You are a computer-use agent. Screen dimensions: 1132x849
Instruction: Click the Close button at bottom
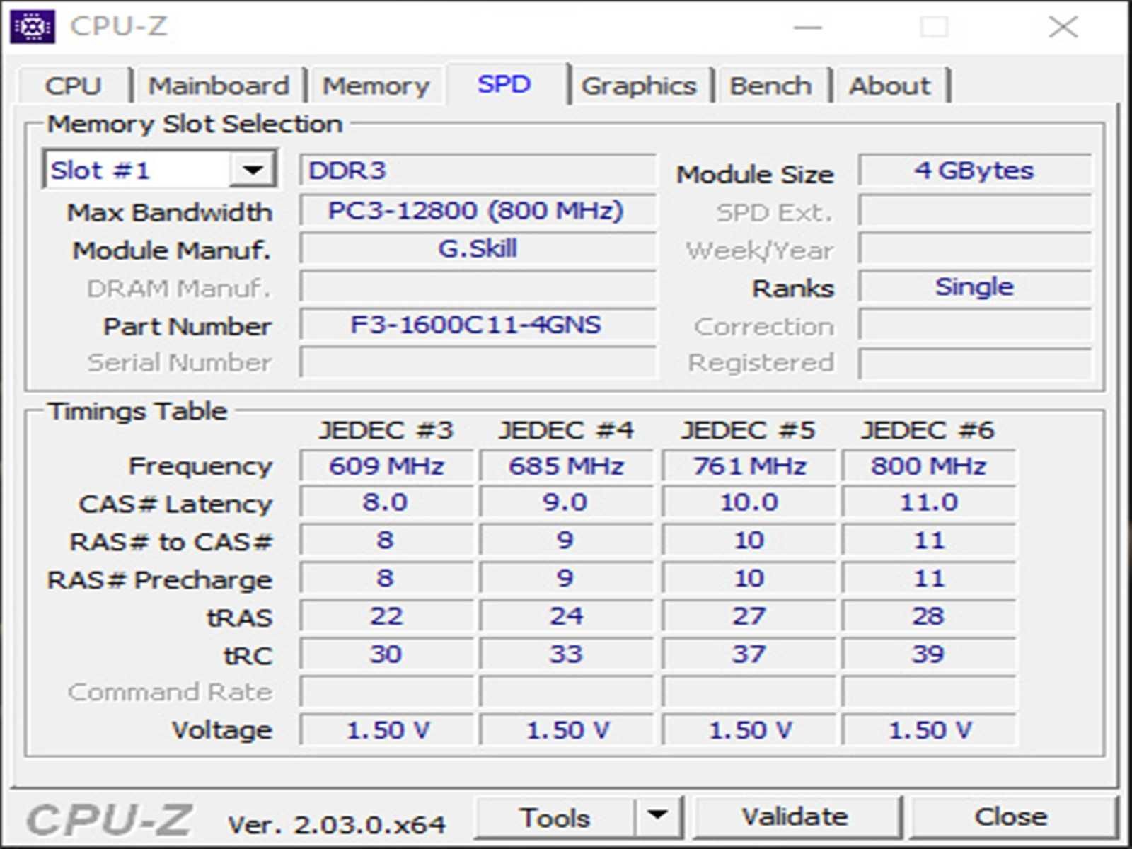point(1012,816)
